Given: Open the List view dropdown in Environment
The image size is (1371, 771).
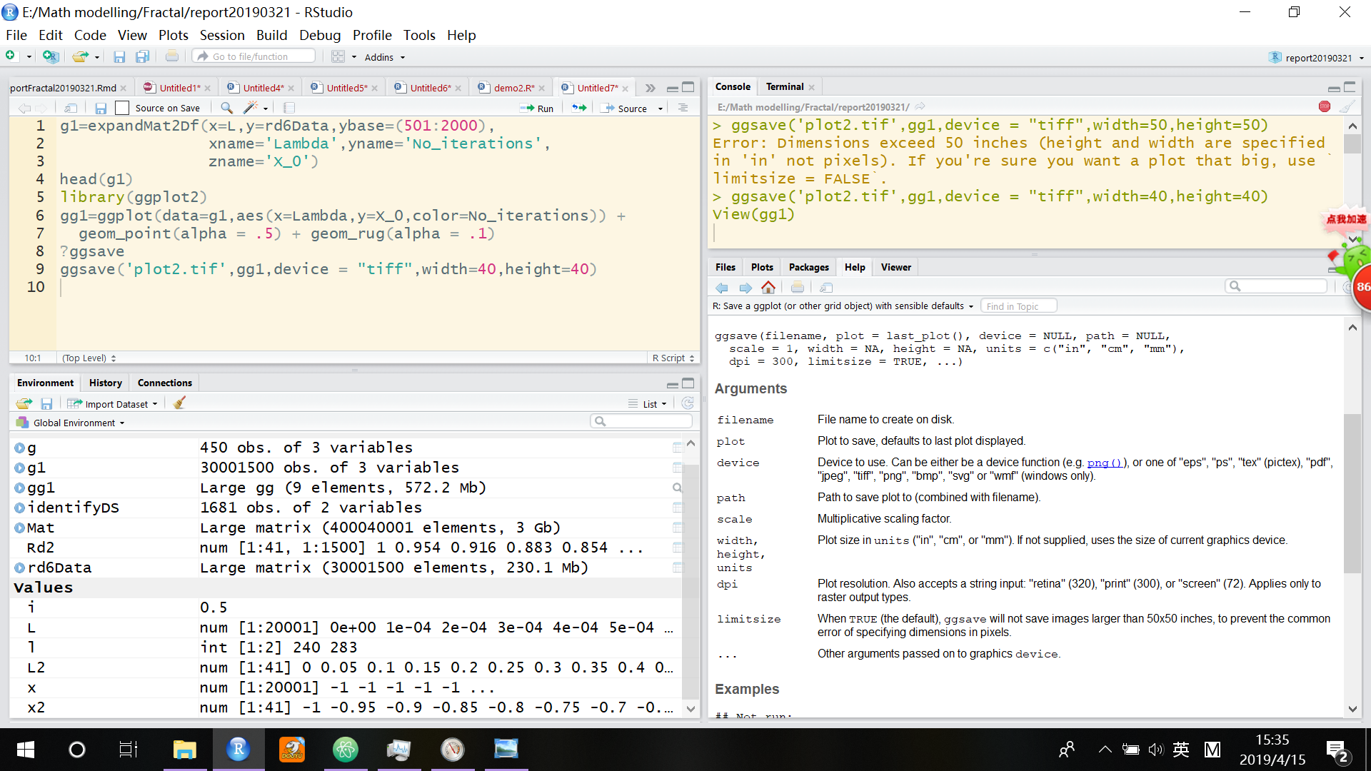Looking at the screenshot, I should click(x=648, y=403).
